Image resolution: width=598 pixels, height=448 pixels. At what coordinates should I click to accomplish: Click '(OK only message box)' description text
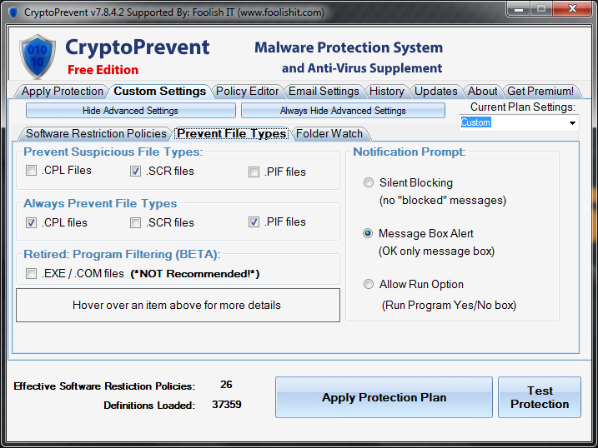point(436,251)
